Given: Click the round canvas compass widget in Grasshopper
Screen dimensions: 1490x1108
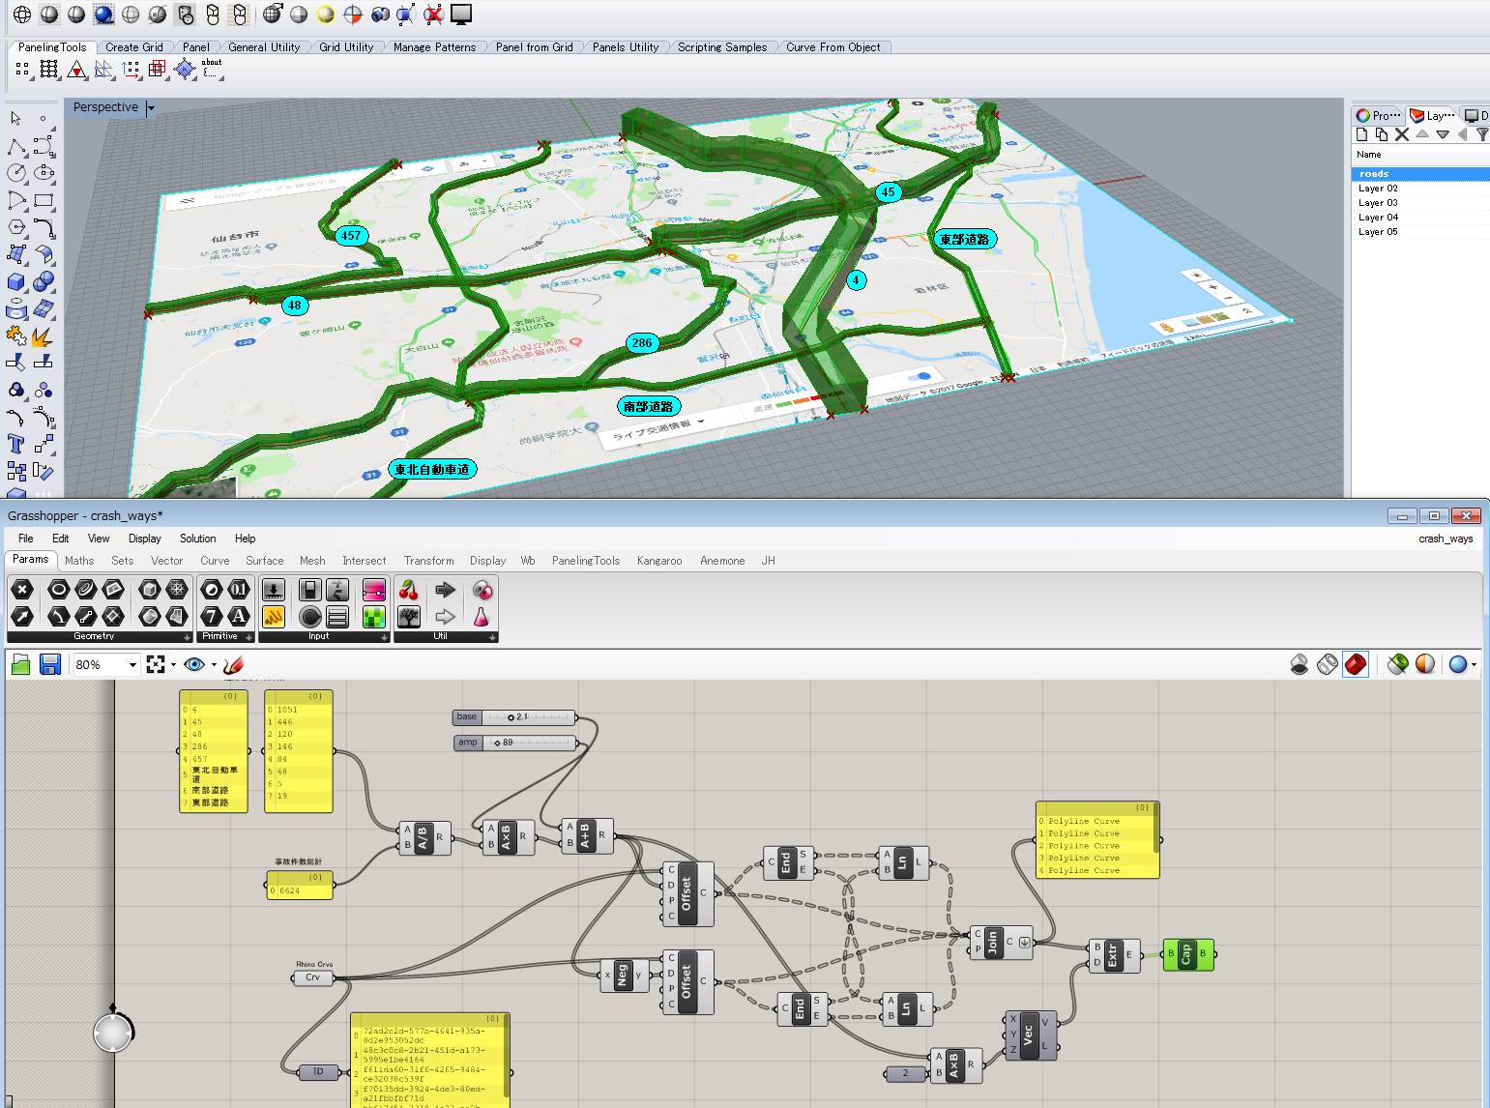Looking at the screenshot, I should click(x=113, y=1033).
